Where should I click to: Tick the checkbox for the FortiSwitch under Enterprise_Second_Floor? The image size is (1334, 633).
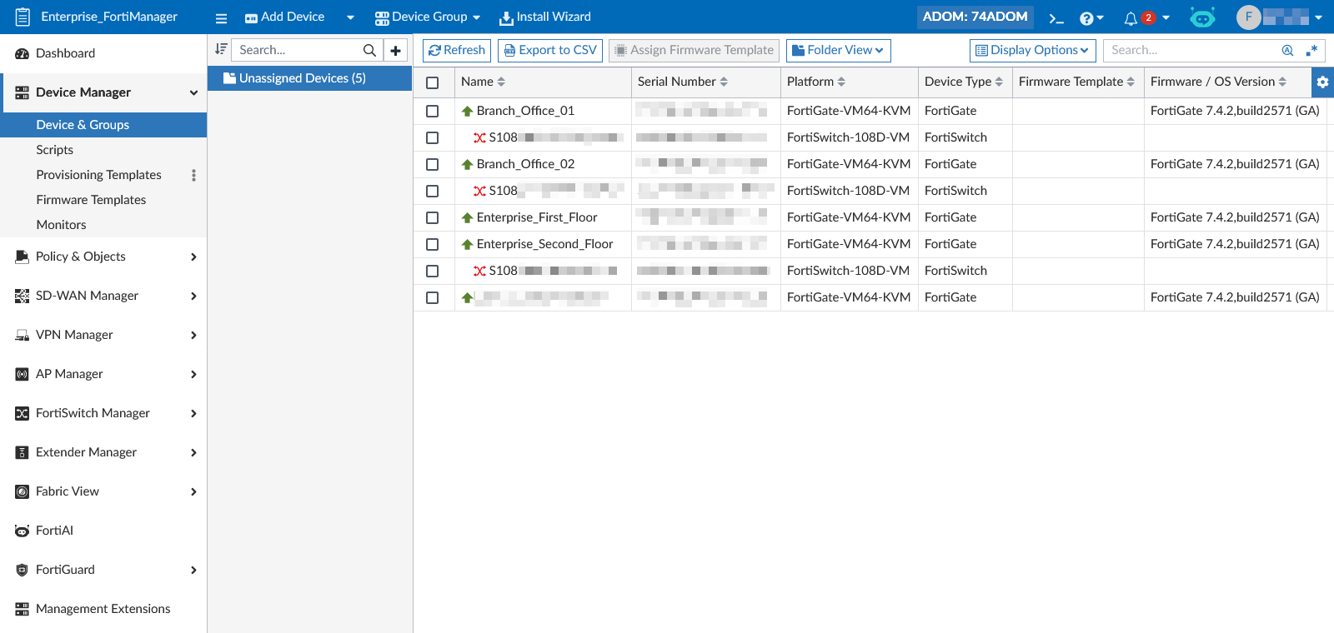point(432,271)
